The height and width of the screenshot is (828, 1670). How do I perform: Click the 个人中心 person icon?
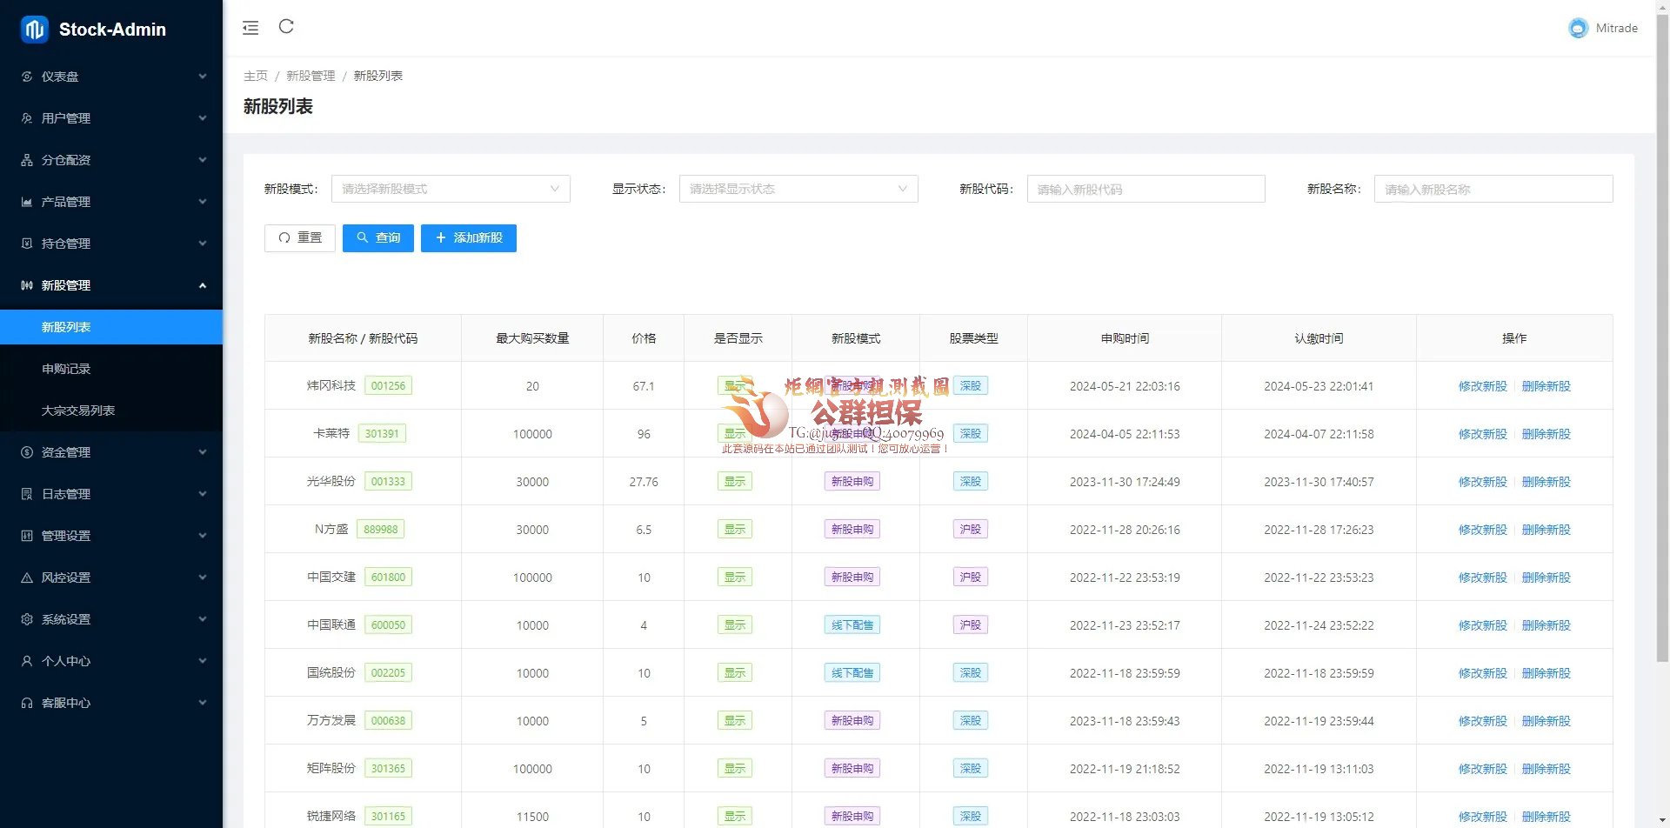[27, 661]
